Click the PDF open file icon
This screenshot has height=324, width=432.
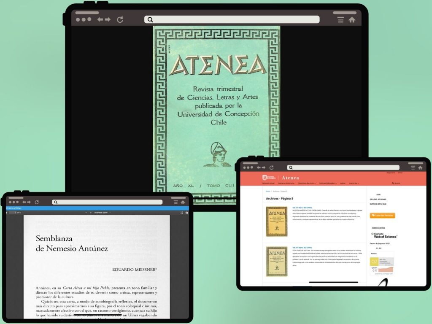(187, 213)
